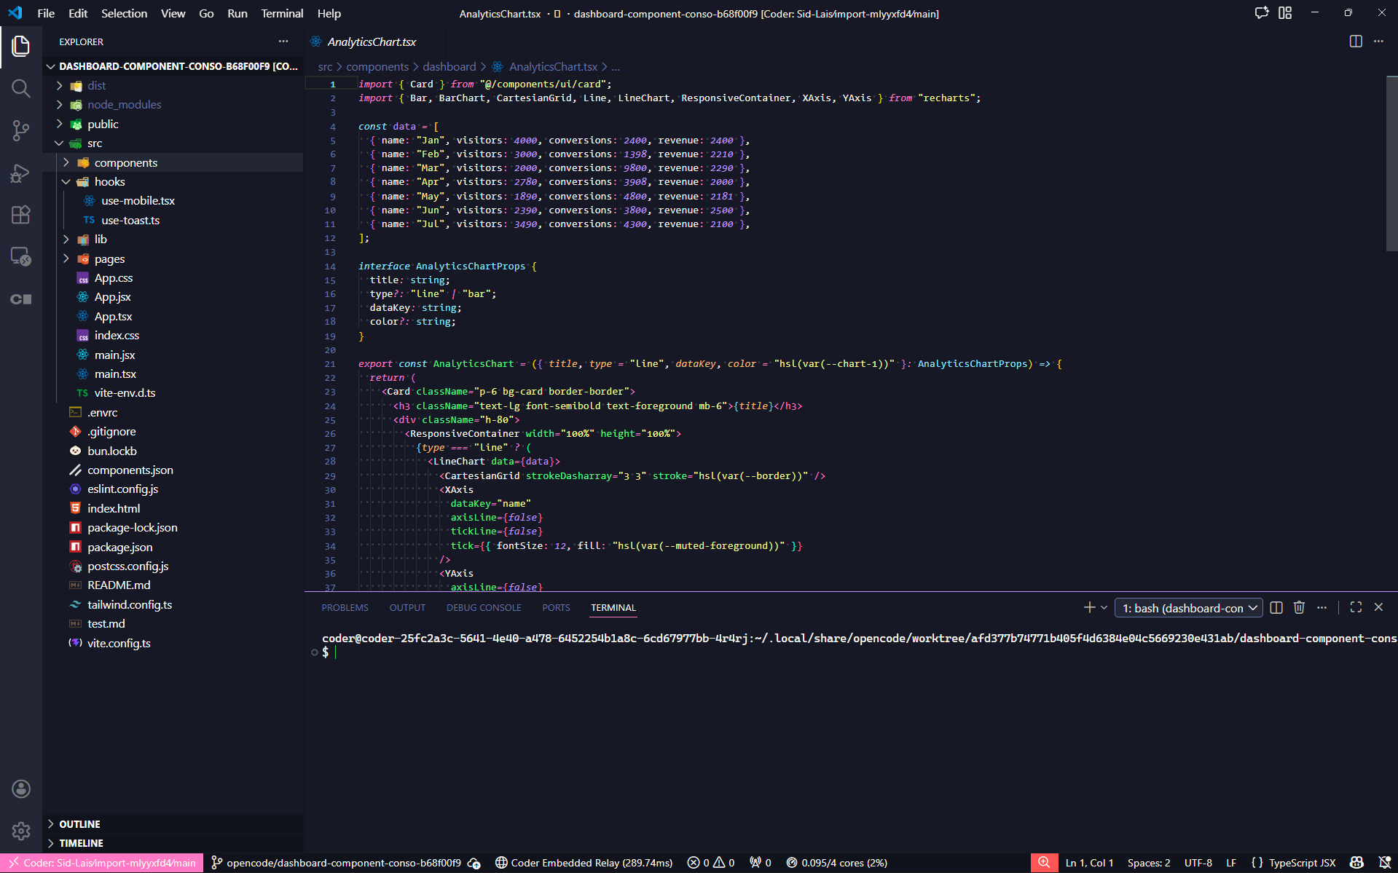Toggle notifications bell in status bar

tap(1384, 863)
